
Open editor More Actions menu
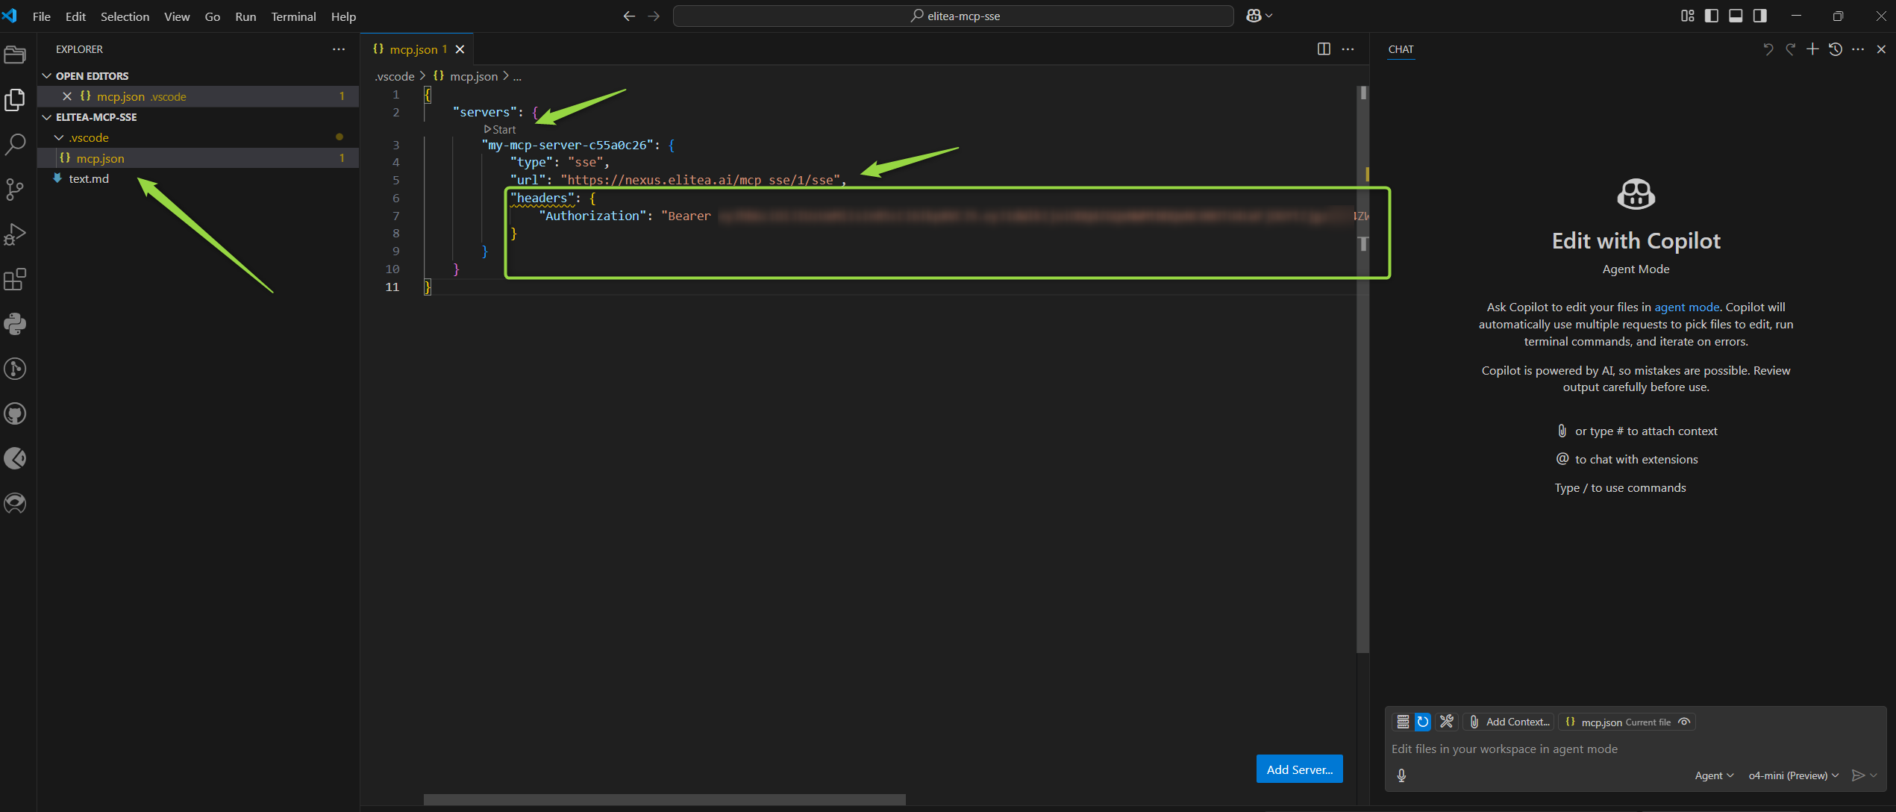(1348, 49)
